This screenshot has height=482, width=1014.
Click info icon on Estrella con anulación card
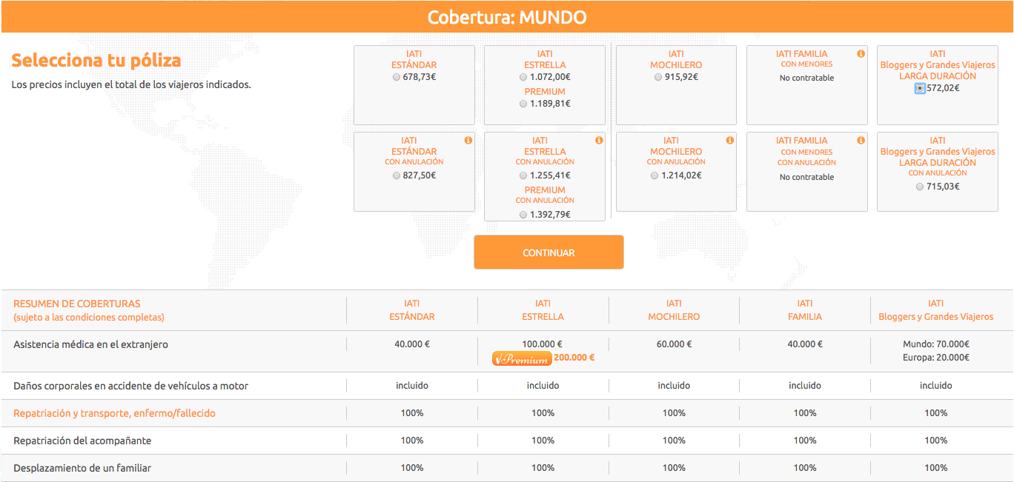pos(599,141)
